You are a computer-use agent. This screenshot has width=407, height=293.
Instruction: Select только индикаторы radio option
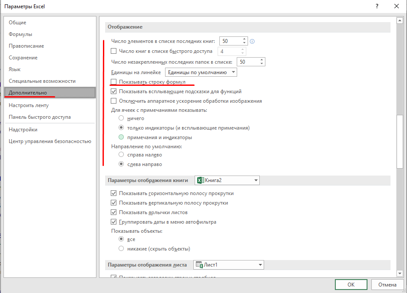[121, 128]
